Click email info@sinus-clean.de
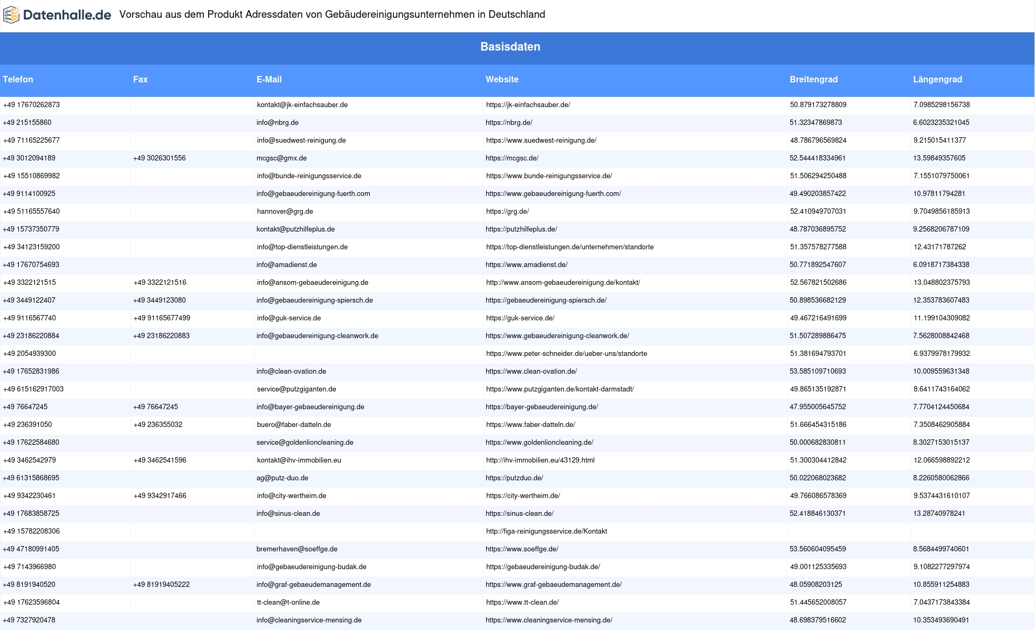 288,514
